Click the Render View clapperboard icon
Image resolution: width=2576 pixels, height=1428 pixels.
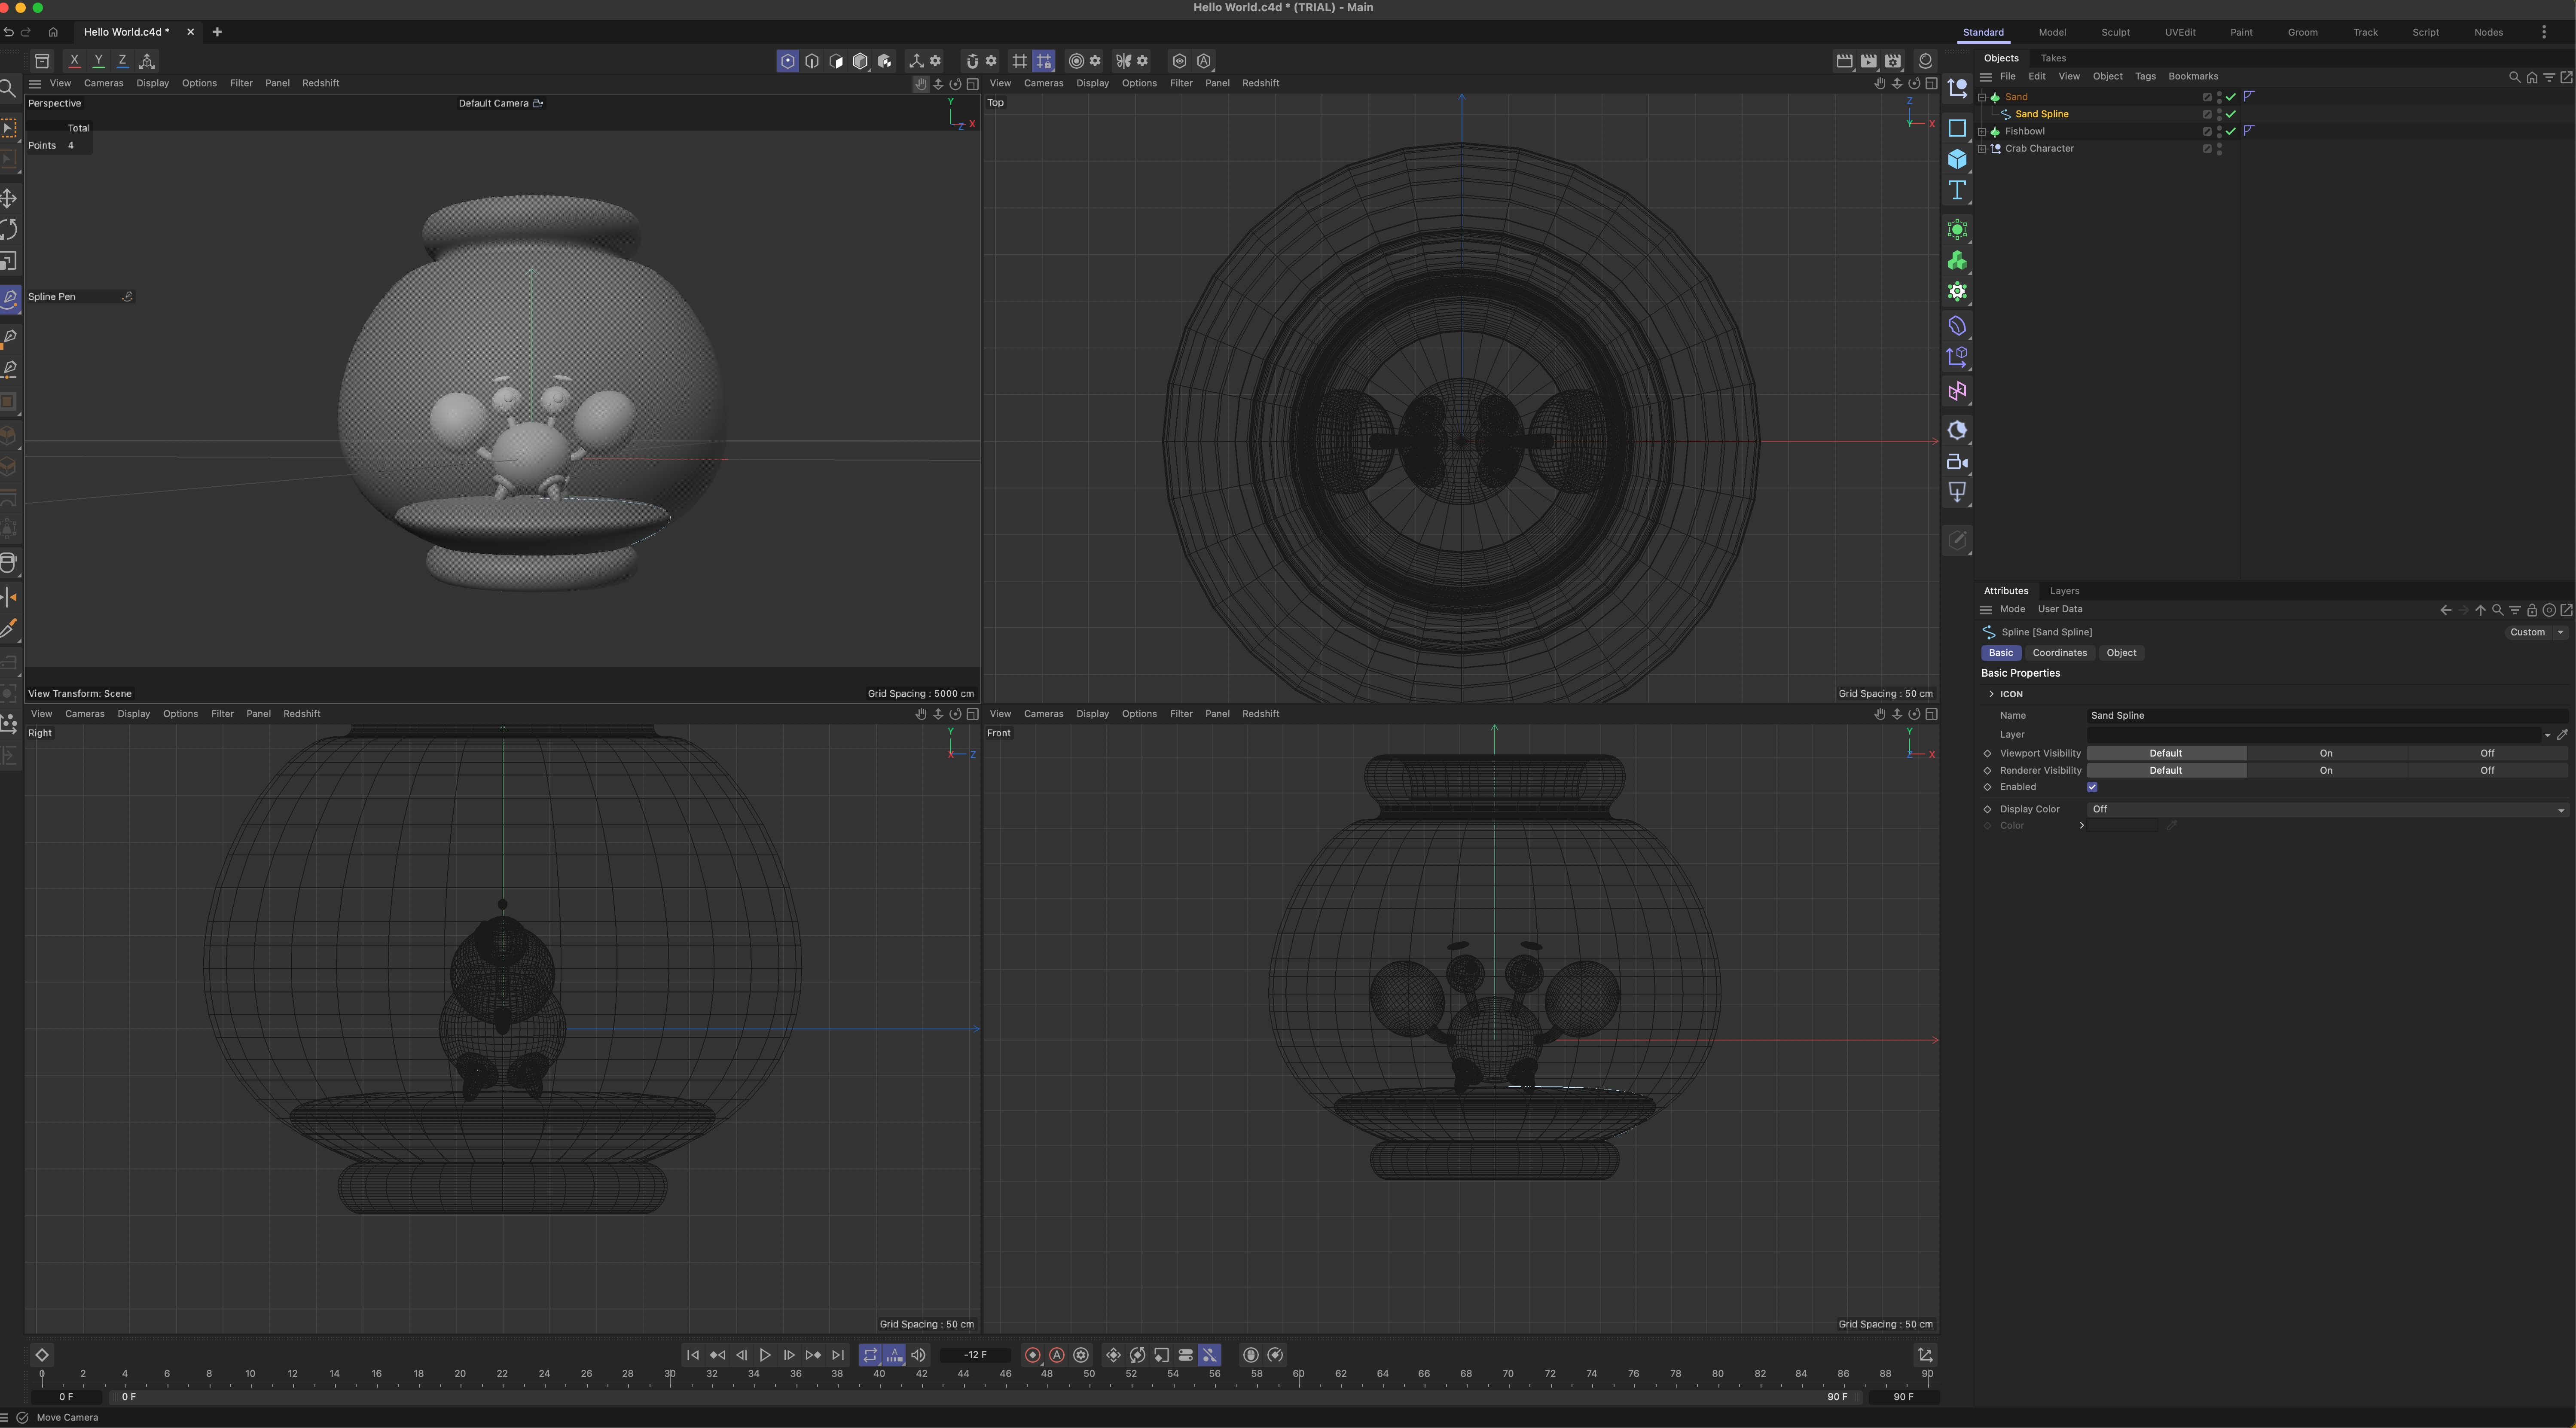1845,61
